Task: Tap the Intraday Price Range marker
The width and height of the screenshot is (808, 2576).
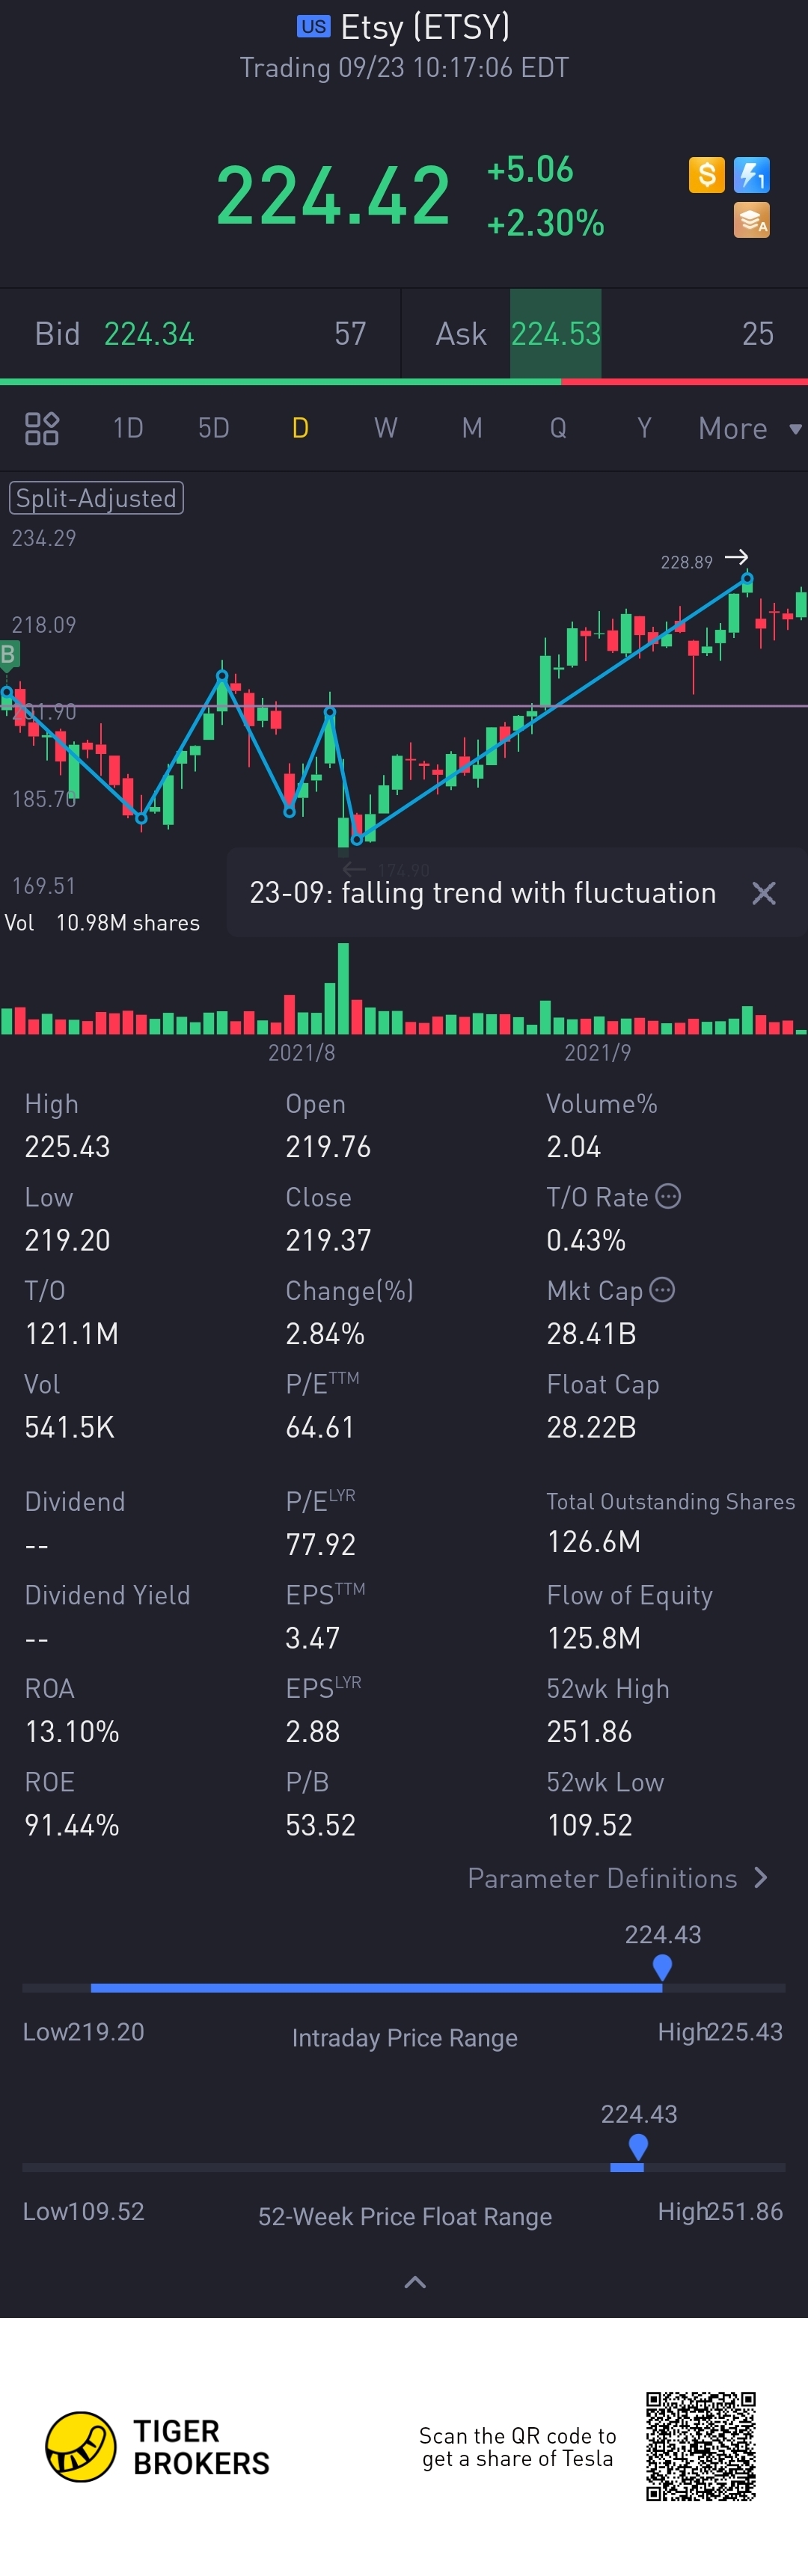Action: 662,1967
